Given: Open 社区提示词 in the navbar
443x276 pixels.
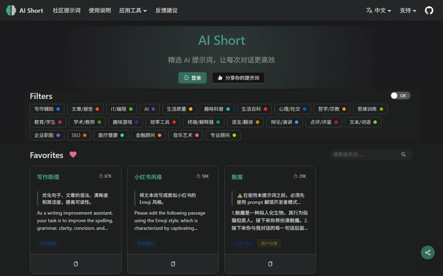Looking at the screenshot, I should pyautogui.click(x=66, y=10).
